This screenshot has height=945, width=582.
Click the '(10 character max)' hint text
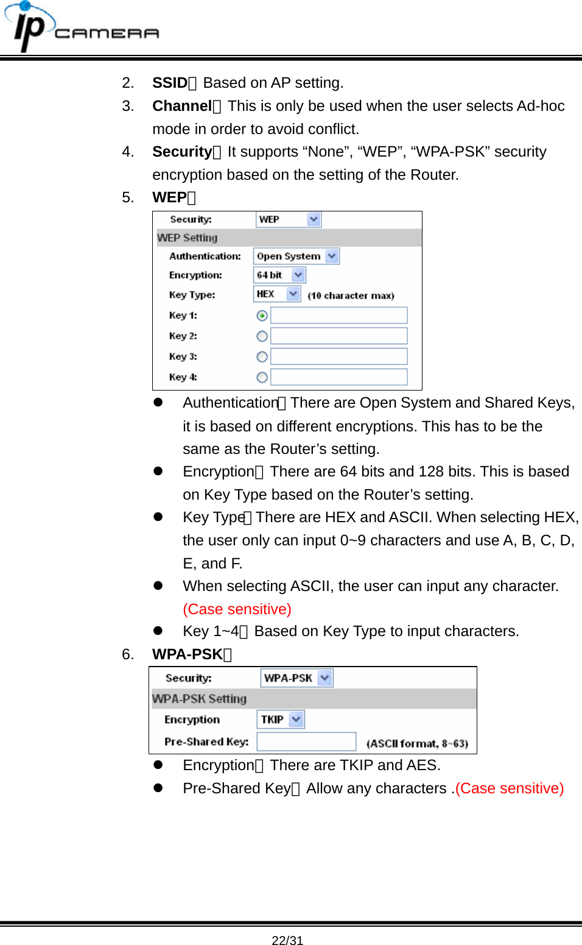tap(351, 296)
